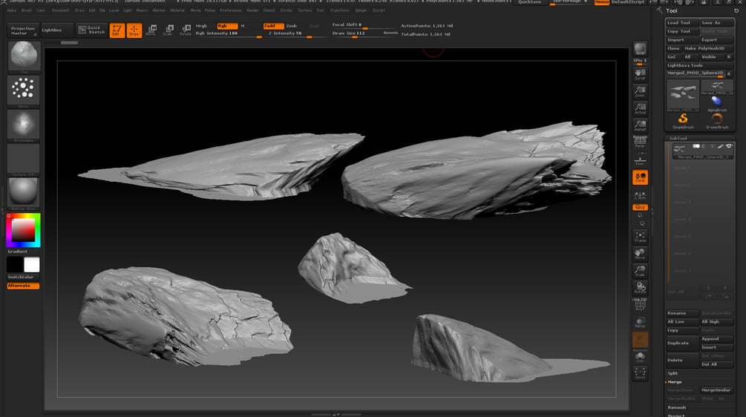Click the BPR render icon
746x417 pixels.
click(639, 50)
